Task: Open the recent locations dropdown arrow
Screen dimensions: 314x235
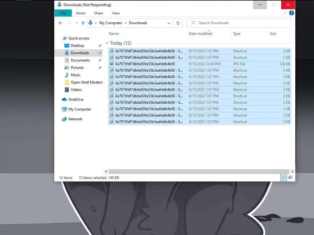Action: [77, 23]
